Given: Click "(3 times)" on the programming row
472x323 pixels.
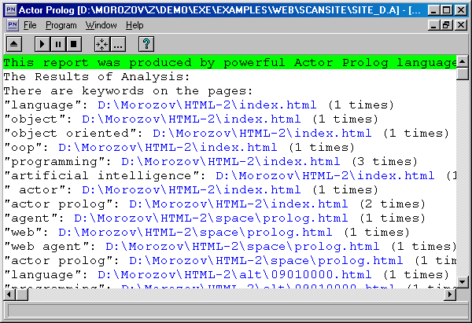Looking at the screenshot, I should tap(385, 162).
